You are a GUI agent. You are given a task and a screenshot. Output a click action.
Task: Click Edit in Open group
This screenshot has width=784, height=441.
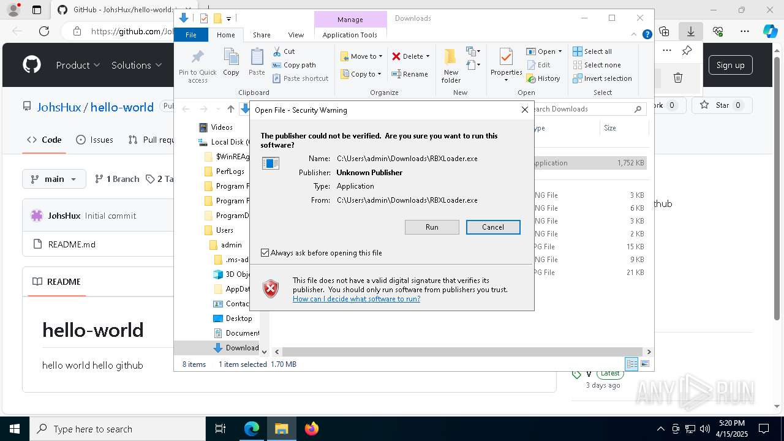(538, 65)
